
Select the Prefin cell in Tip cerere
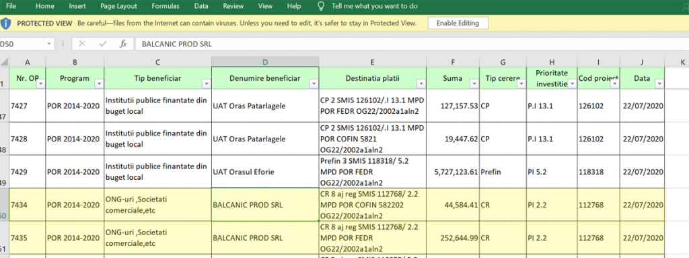[503, 172]
